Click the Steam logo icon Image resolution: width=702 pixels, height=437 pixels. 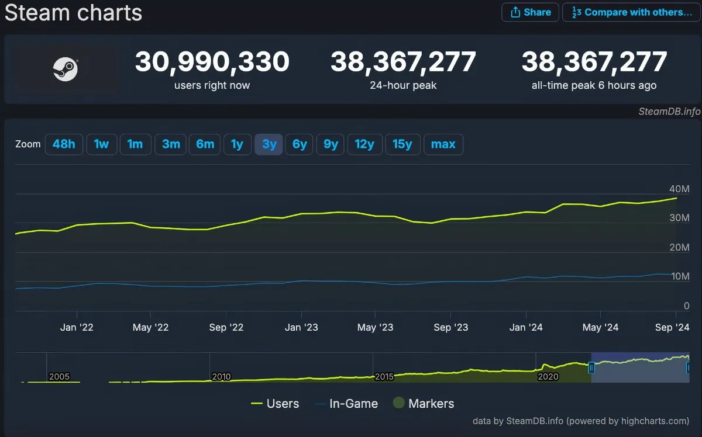tap(66, 70)
